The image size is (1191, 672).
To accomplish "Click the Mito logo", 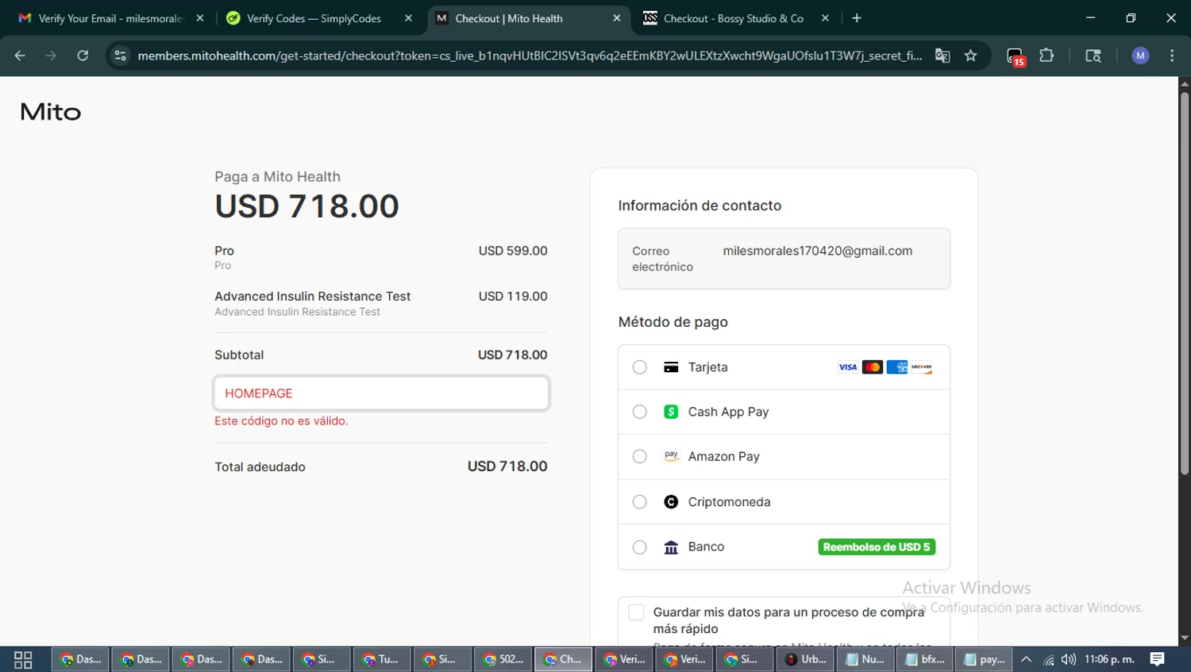I will click(x=51, y=112).
